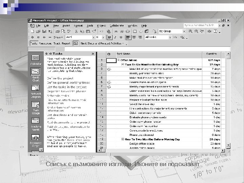Viewport: 244px width, 183px height.
Task: Click the Copy icon in the toolbar
Action: pos(82,32)
